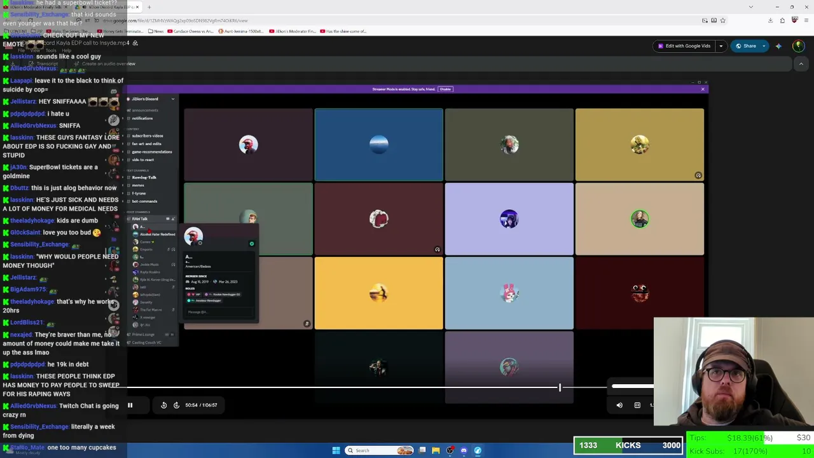
Task: Open the notifications channel
Action: tap(142, 118)
